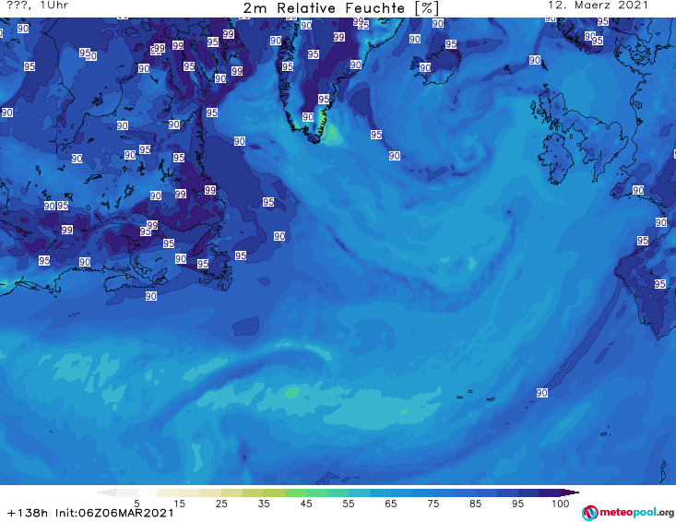Viewport: 676px width, 522px height.
Task: Click the legend value 85
Action: pos(475,504)
